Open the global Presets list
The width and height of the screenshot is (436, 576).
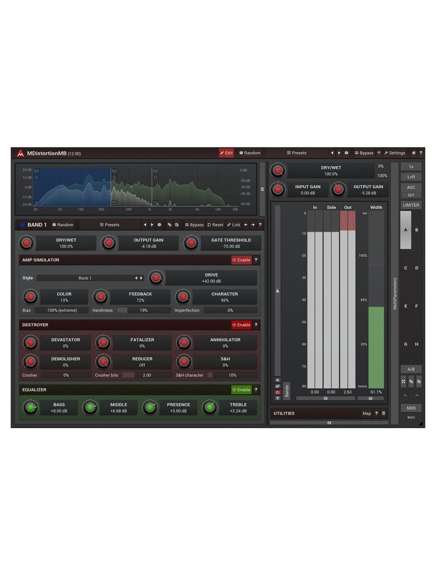click(296, 153)
